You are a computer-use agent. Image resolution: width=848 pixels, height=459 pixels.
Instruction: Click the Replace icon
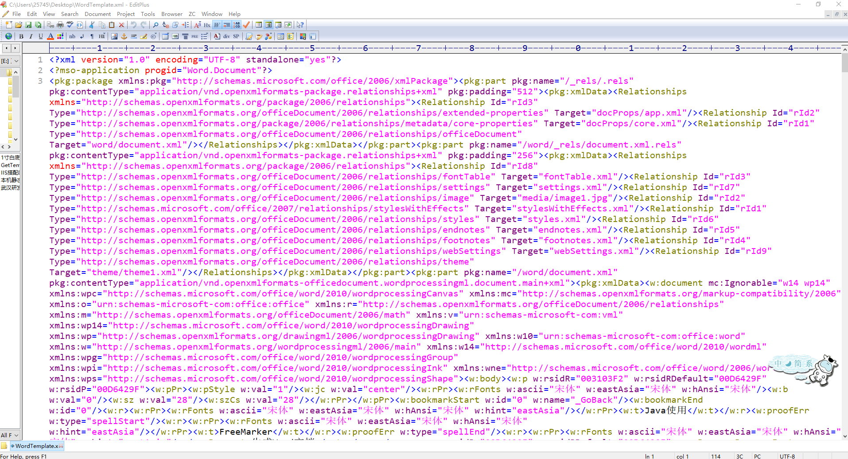(165, 25)
